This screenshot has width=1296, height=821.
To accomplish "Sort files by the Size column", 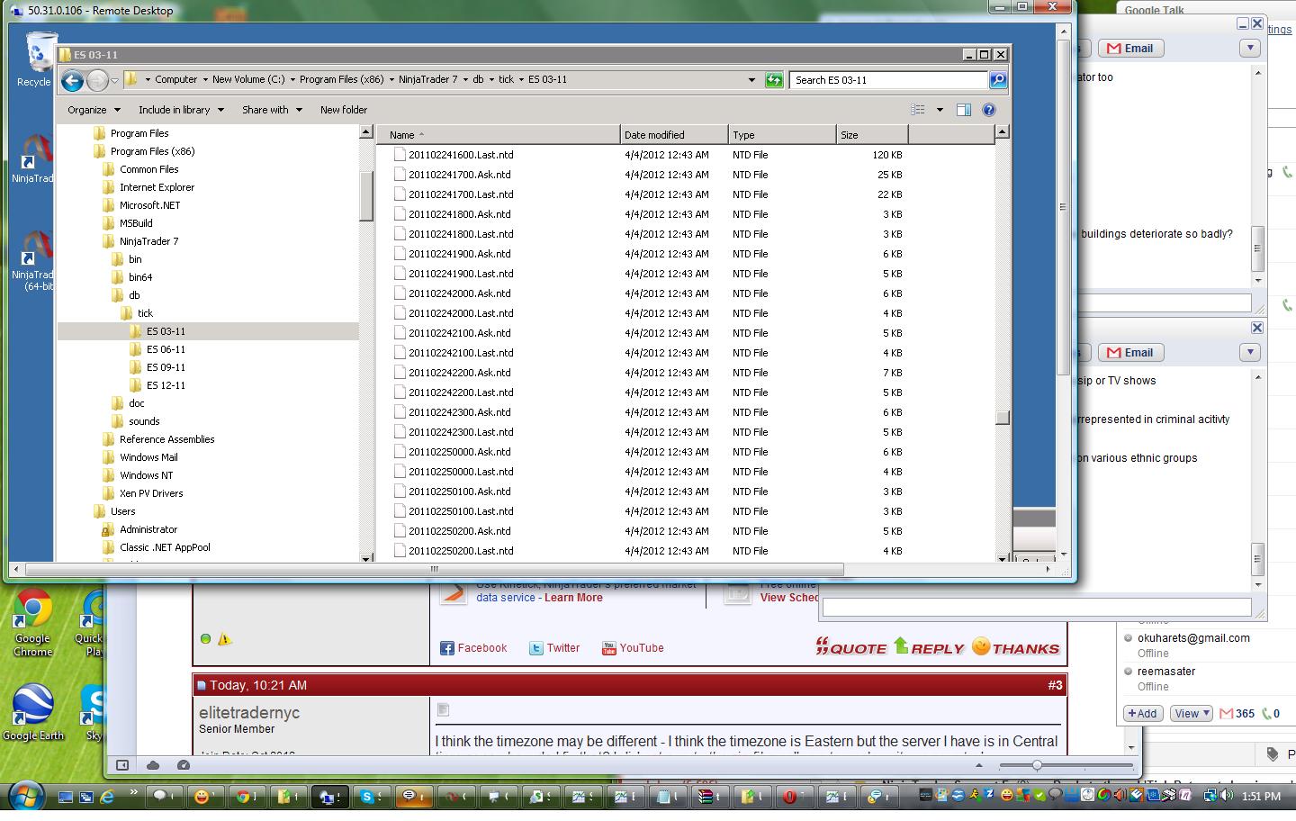I will tap(872, 135).
